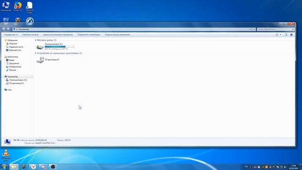Screen dimensions: 302x170
Task: Click the C: drive usage bar
Action: [59, 46]
